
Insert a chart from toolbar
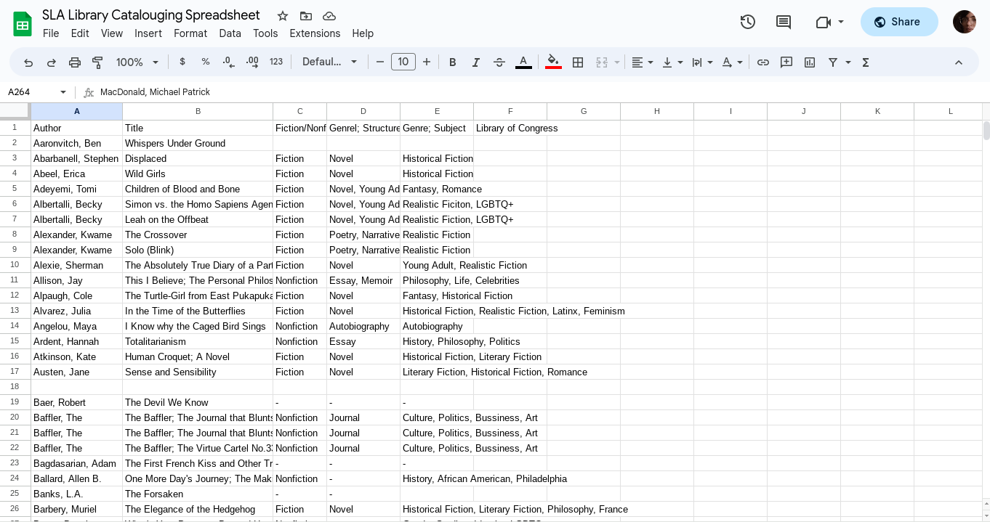pos(810,62)
